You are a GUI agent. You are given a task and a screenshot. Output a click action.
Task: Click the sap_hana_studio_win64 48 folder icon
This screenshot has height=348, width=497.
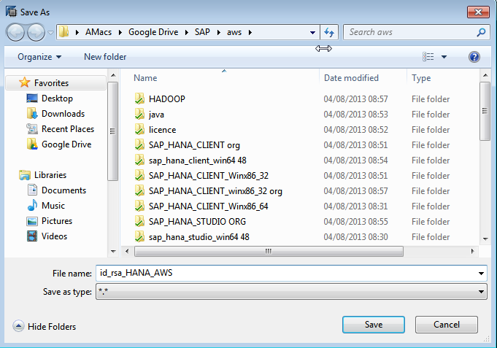pos(139,237)
